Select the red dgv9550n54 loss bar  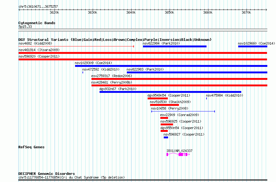(164, 131)
